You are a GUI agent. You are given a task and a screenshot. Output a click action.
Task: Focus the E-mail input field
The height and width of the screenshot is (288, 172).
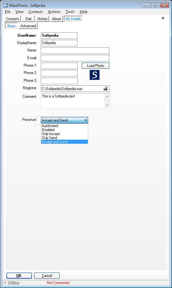click(x=75, y=58)
